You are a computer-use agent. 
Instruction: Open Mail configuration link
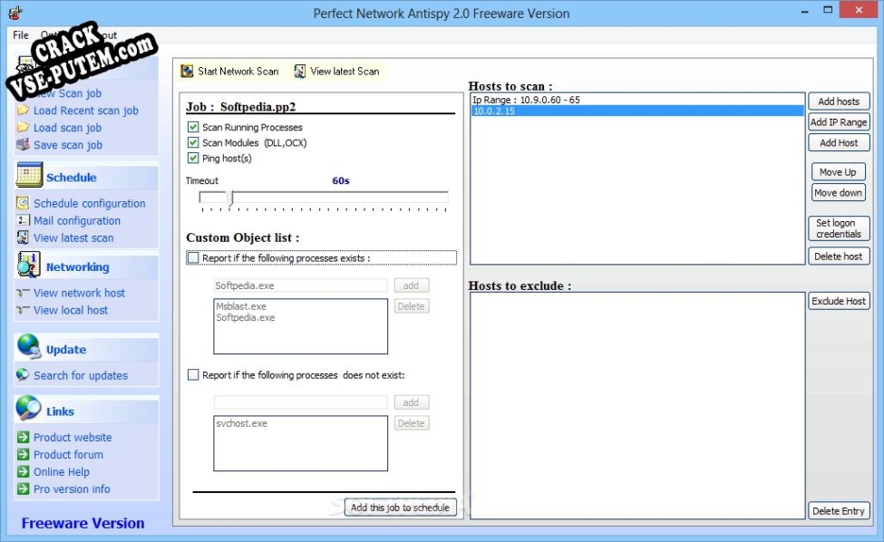(x=77, y=221)
